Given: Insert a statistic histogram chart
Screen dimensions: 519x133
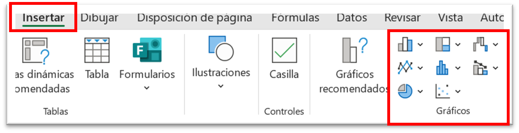Looking at the screenshot, I should click(442, 68).
